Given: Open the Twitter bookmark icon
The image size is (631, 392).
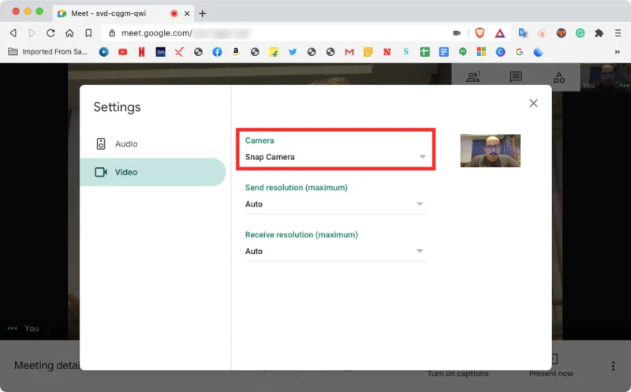Looking at the screenshot, I should coord(293,52).
